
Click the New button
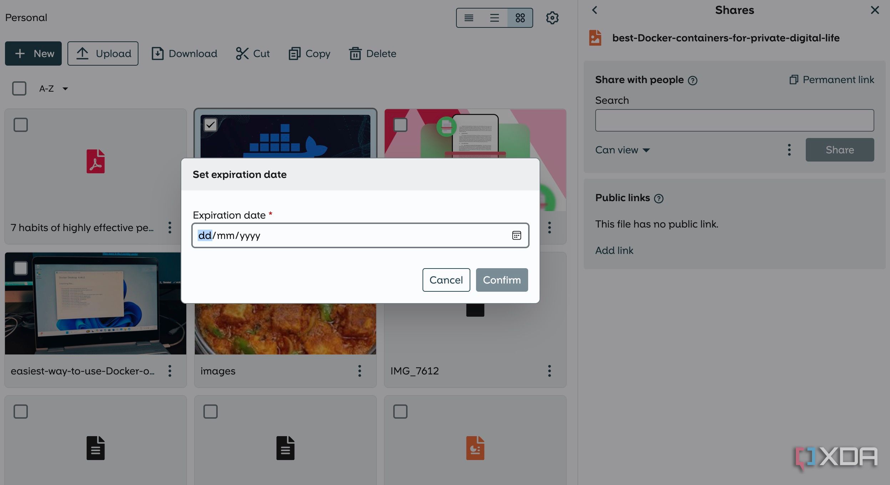[33, 53]
